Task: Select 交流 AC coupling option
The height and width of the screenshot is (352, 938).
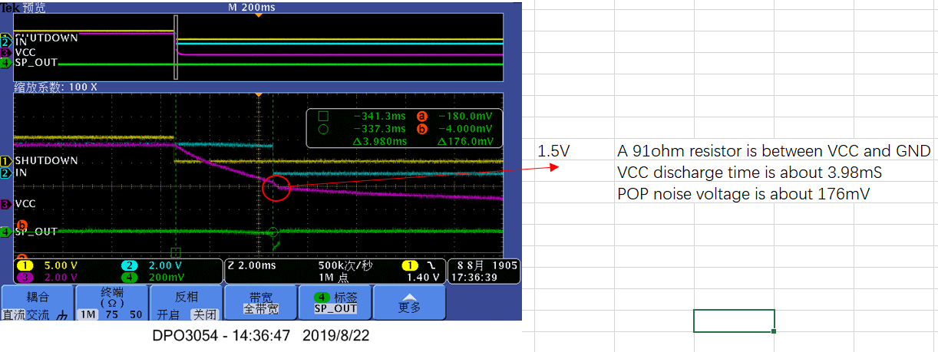Action: 37,314
